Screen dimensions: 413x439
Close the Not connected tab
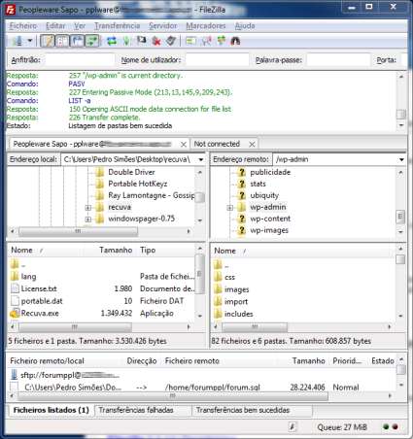(252, 144)
